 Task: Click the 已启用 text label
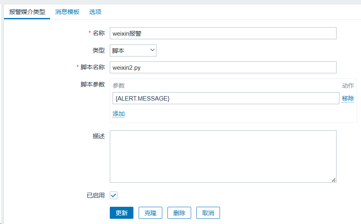pyautogui.click(x=96, y=196)
